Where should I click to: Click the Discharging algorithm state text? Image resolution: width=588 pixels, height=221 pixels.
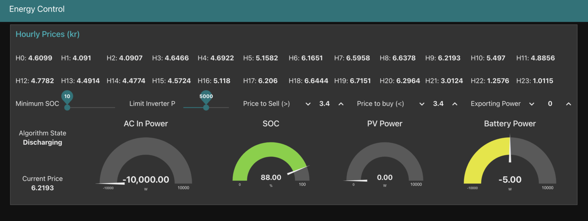(42, 142)
